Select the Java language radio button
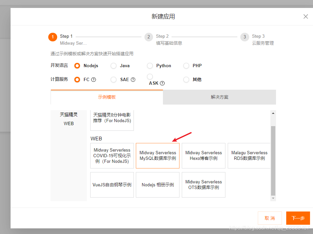This screenshot has height=234, width=313. click(x=114, y=66)
